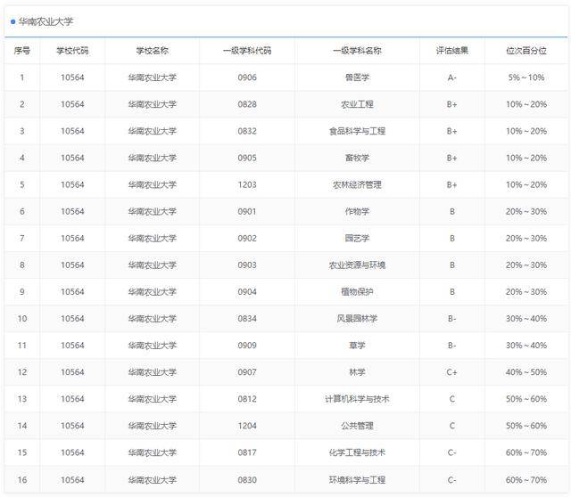Click 60%~70% in 化学工程与技术 row
This screenshot has height=497, width=571.
click(526, 452)
